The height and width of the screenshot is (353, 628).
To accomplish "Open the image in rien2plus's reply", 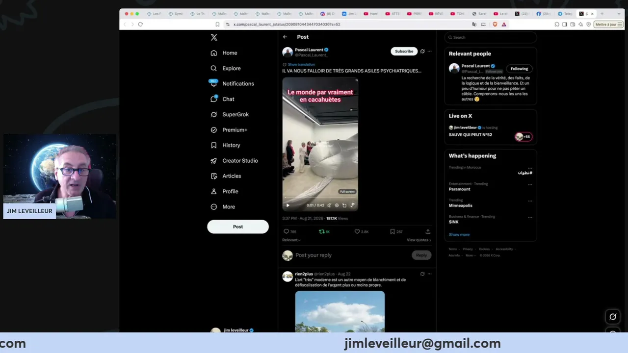I will coord(340,311).
